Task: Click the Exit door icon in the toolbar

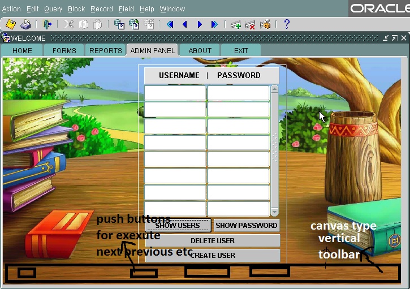Action: pyautogui.click(x=48, y=24)
